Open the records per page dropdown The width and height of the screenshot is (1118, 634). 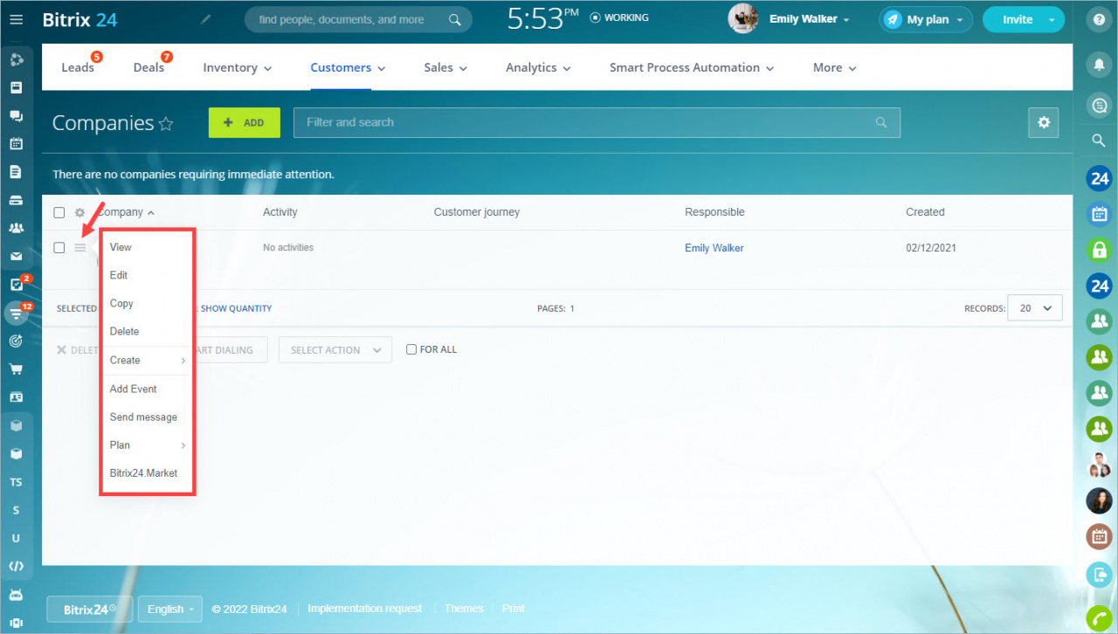1035,308
